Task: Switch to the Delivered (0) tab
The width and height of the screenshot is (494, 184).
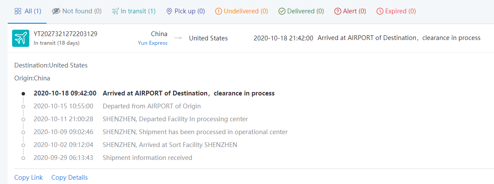Action: 301,11
